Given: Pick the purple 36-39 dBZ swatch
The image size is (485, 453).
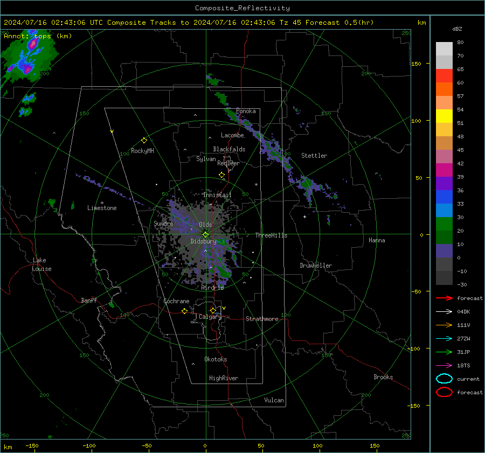Looking at the screenshot, I should click(444, 184).
